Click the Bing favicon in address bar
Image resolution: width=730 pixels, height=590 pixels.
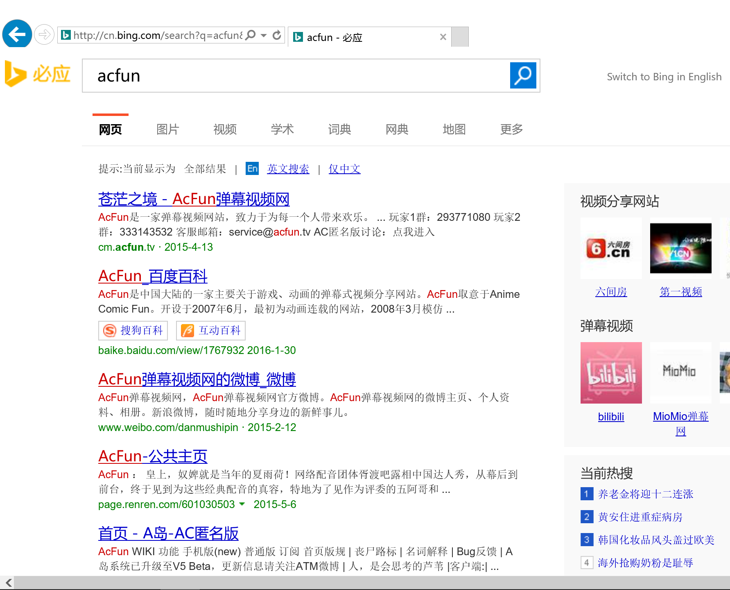(x=66, y=35)
